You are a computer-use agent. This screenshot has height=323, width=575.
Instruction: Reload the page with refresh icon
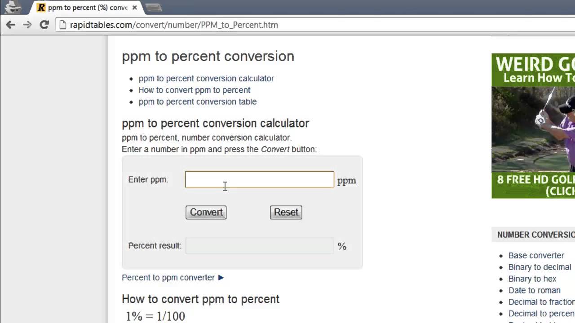tap(44, 25)
